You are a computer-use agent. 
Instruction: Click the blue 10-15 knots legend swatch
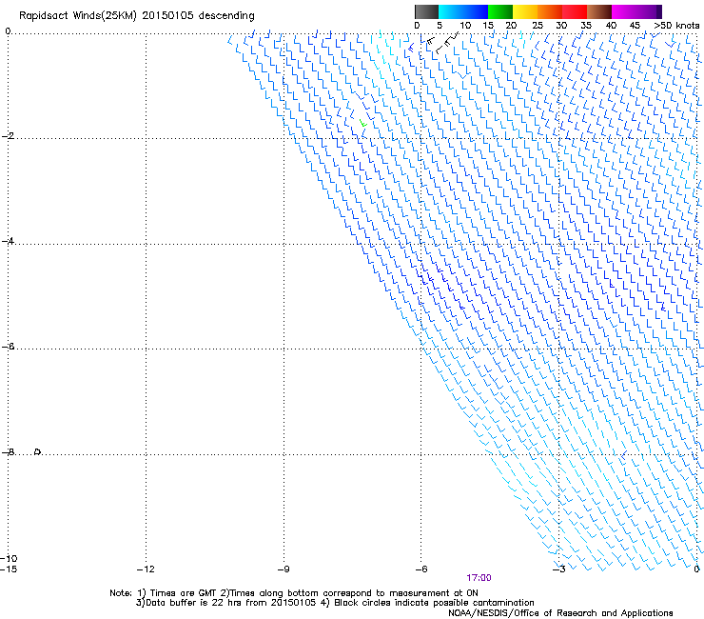pyautogui.click(x=476, y=11)
